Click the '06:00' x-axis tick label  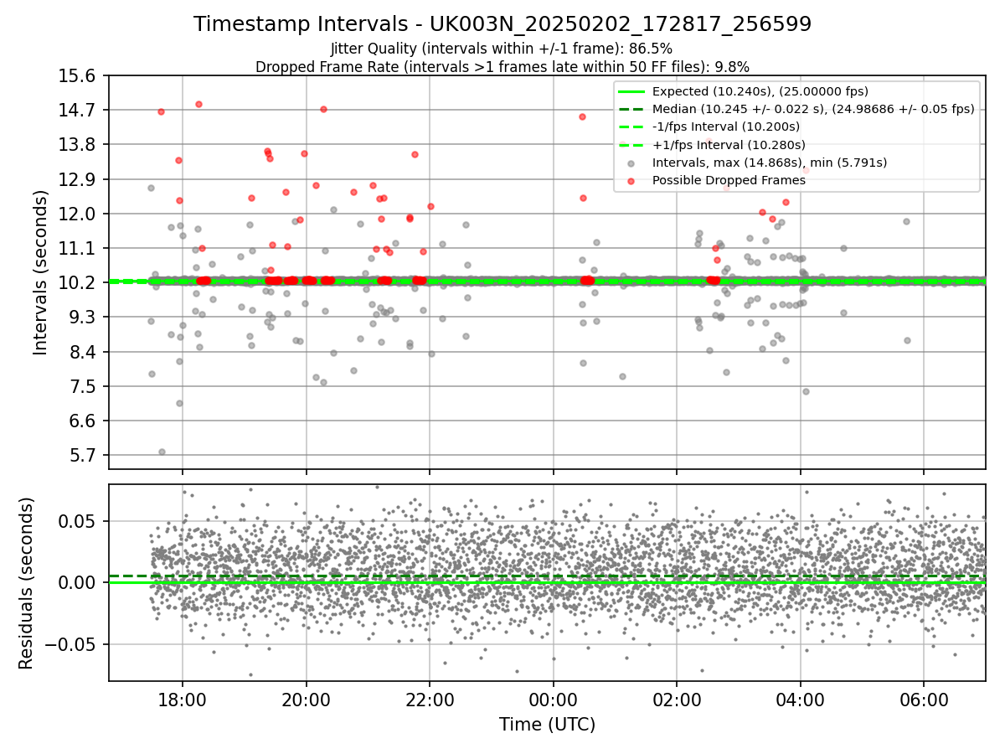(924, 700)
